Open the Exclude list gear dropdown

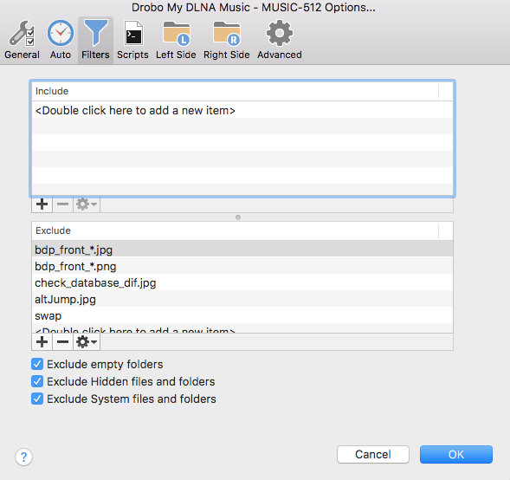(87, 342)
